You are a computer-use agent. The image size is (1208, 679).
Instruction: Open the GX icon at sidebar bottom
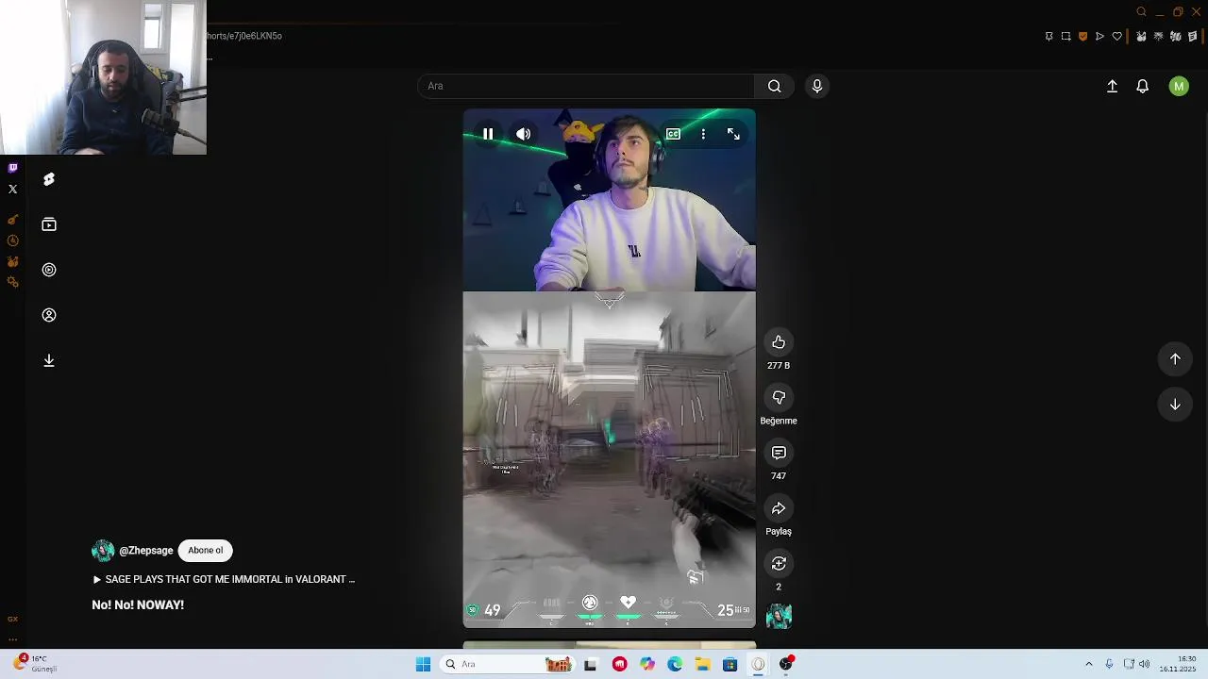(12, 619)
